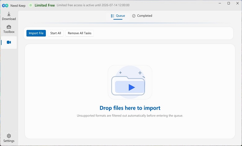Open Settings from the sidebar
The width and height of the screenshot is (242, 146).
[x=9, y=138]
